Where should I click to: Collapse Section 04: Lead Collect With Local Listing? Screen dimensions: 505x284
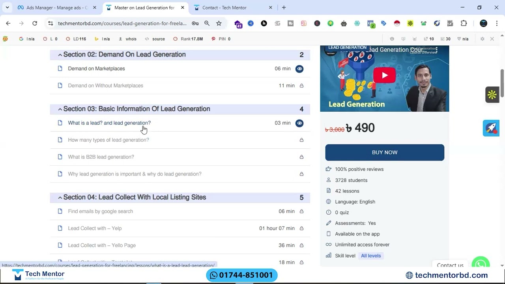(180, 197)
